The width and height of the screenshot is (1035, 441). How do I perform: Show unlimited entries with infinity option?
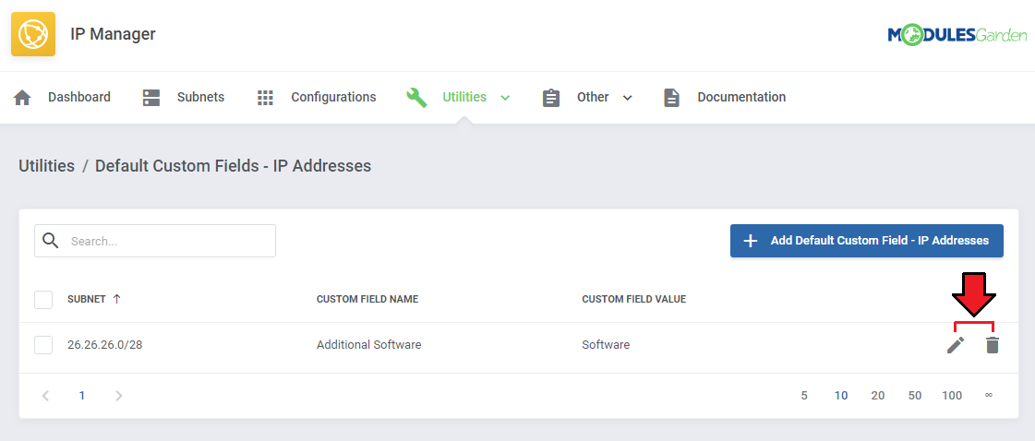click(x=988, y=396)
